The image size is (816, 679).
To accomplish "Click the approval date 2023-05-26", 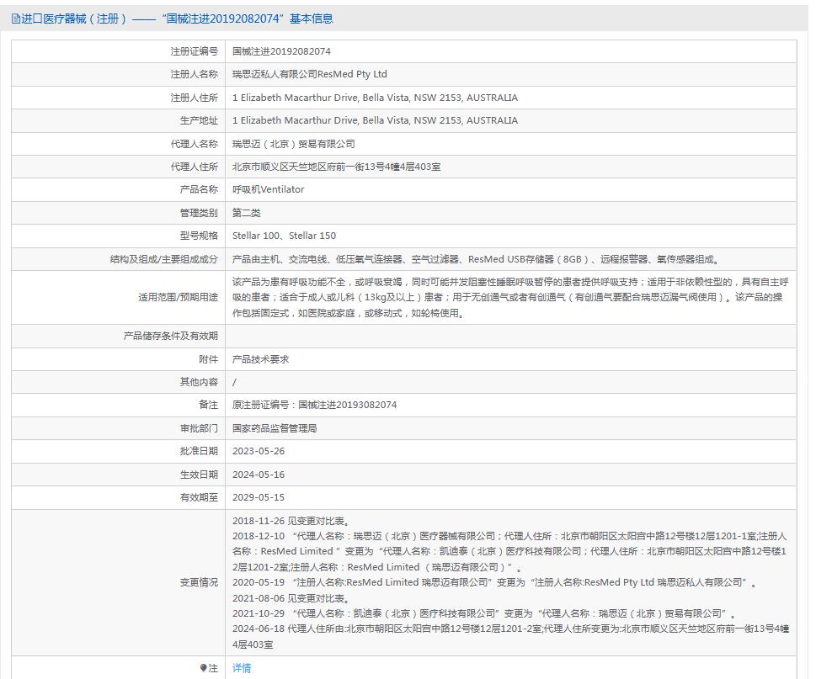I will (259, 451).
